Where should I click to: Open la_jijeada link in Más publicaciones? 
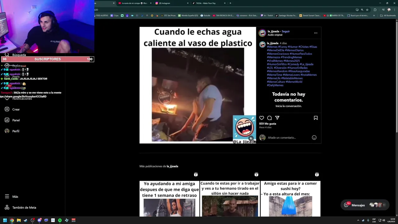click(172, 166)
